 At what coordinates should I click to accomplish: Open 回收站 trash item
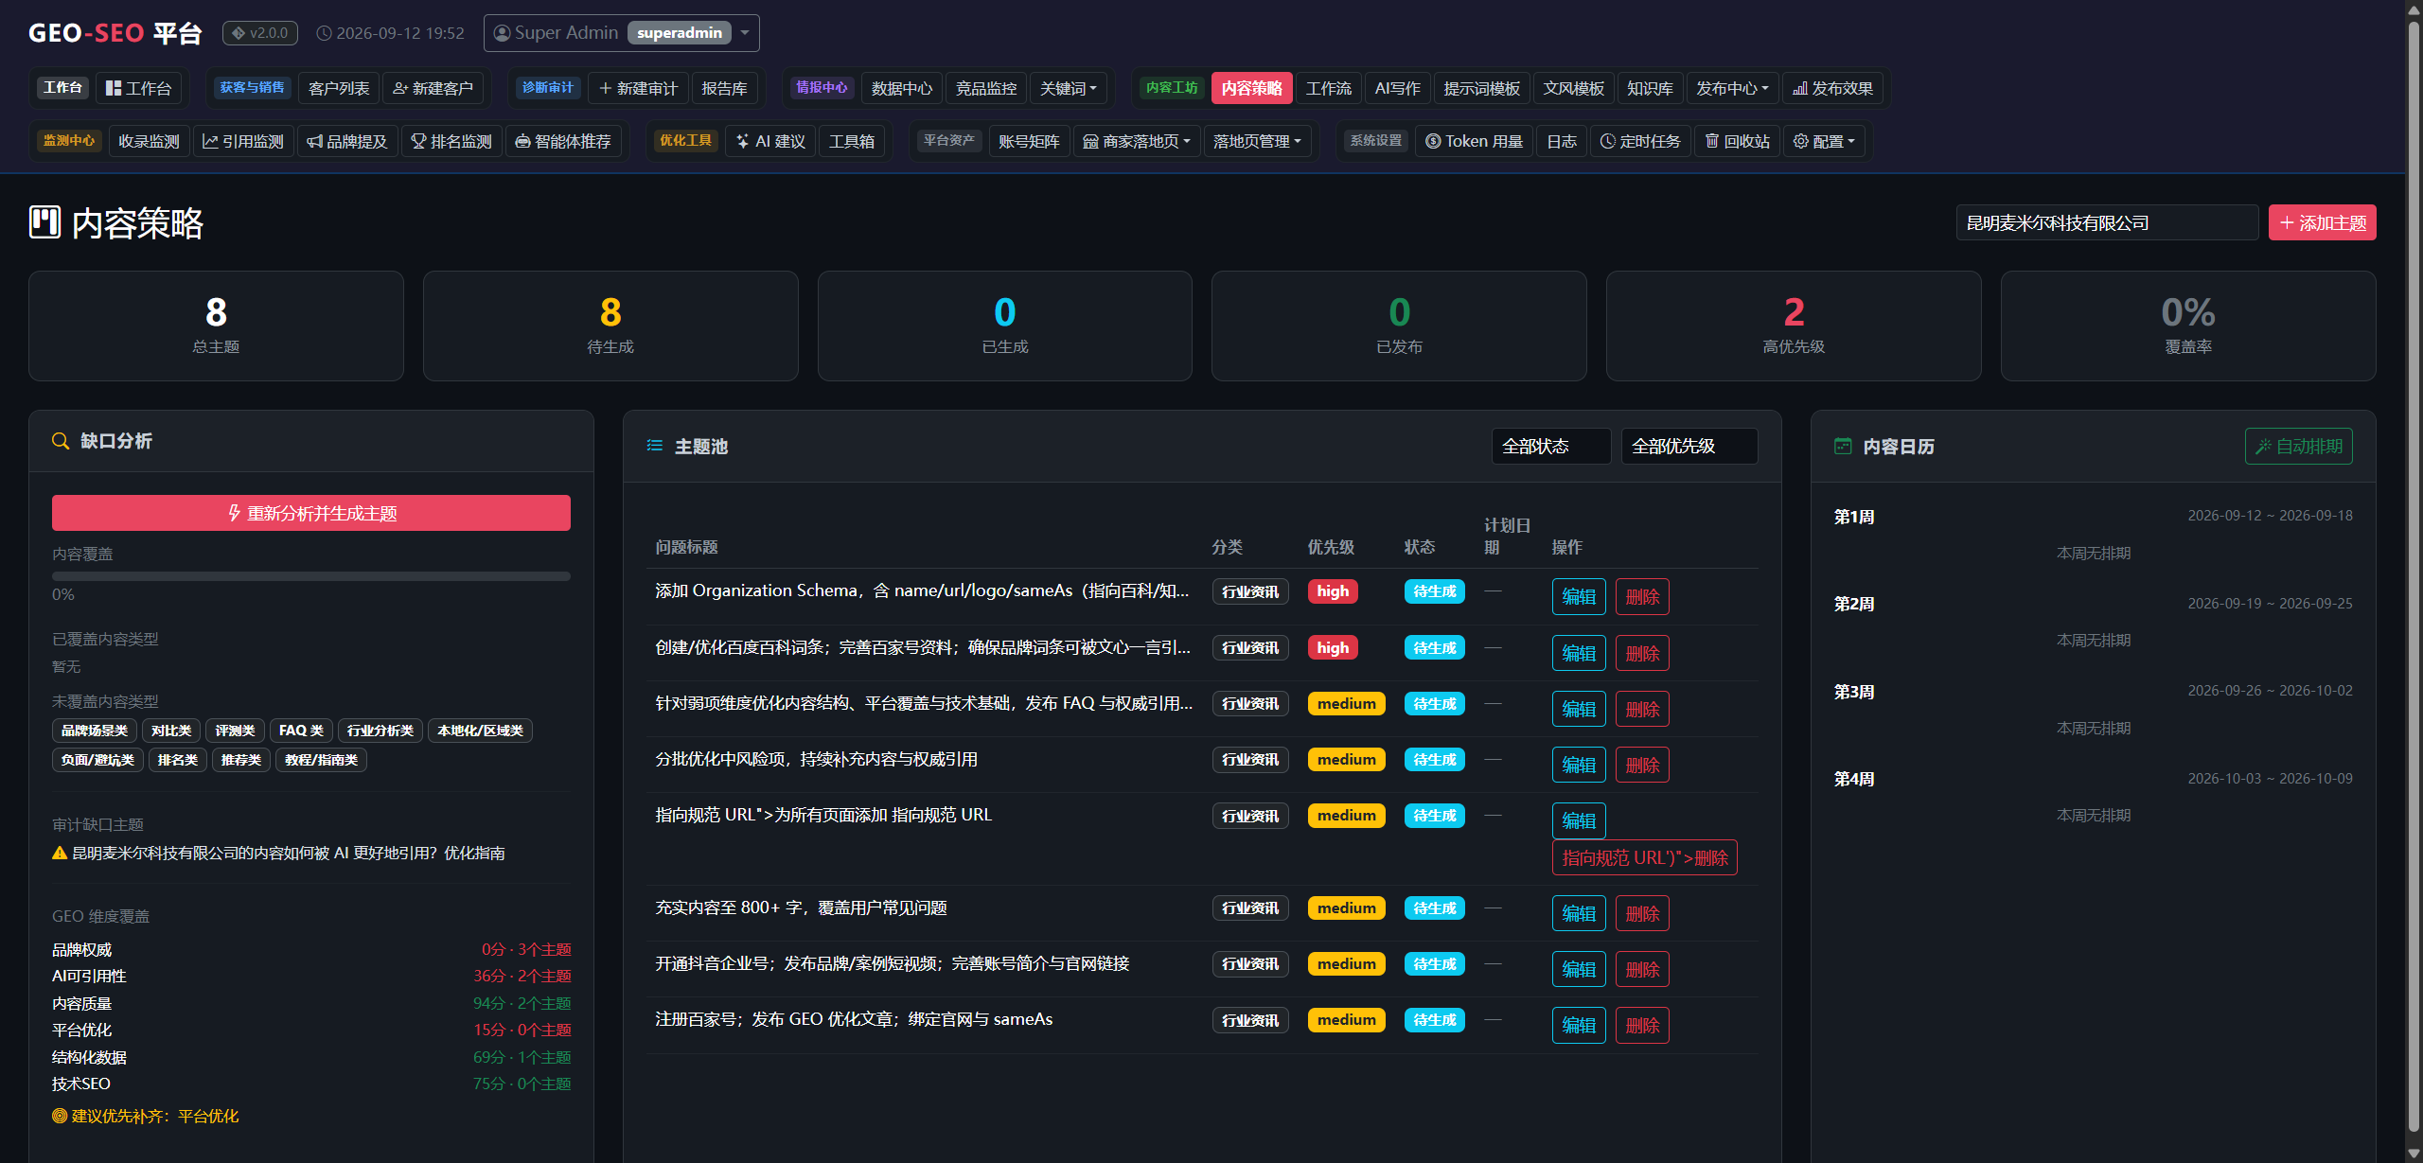click(x=1738, y=141)
